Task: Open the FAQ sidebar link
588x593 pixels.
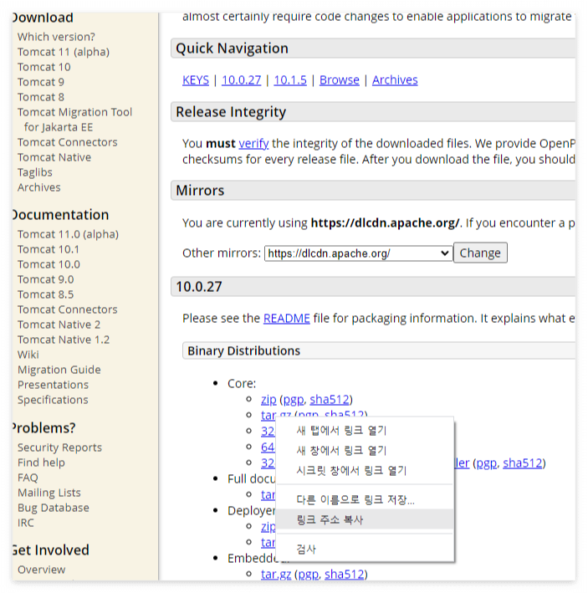Action: pos(28,478)
